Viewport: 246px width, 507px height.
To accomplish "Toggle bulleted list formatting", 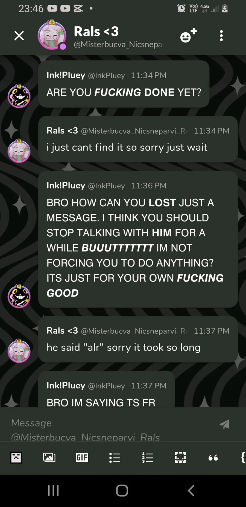I will pyautogui.click(x=115, y=457).
